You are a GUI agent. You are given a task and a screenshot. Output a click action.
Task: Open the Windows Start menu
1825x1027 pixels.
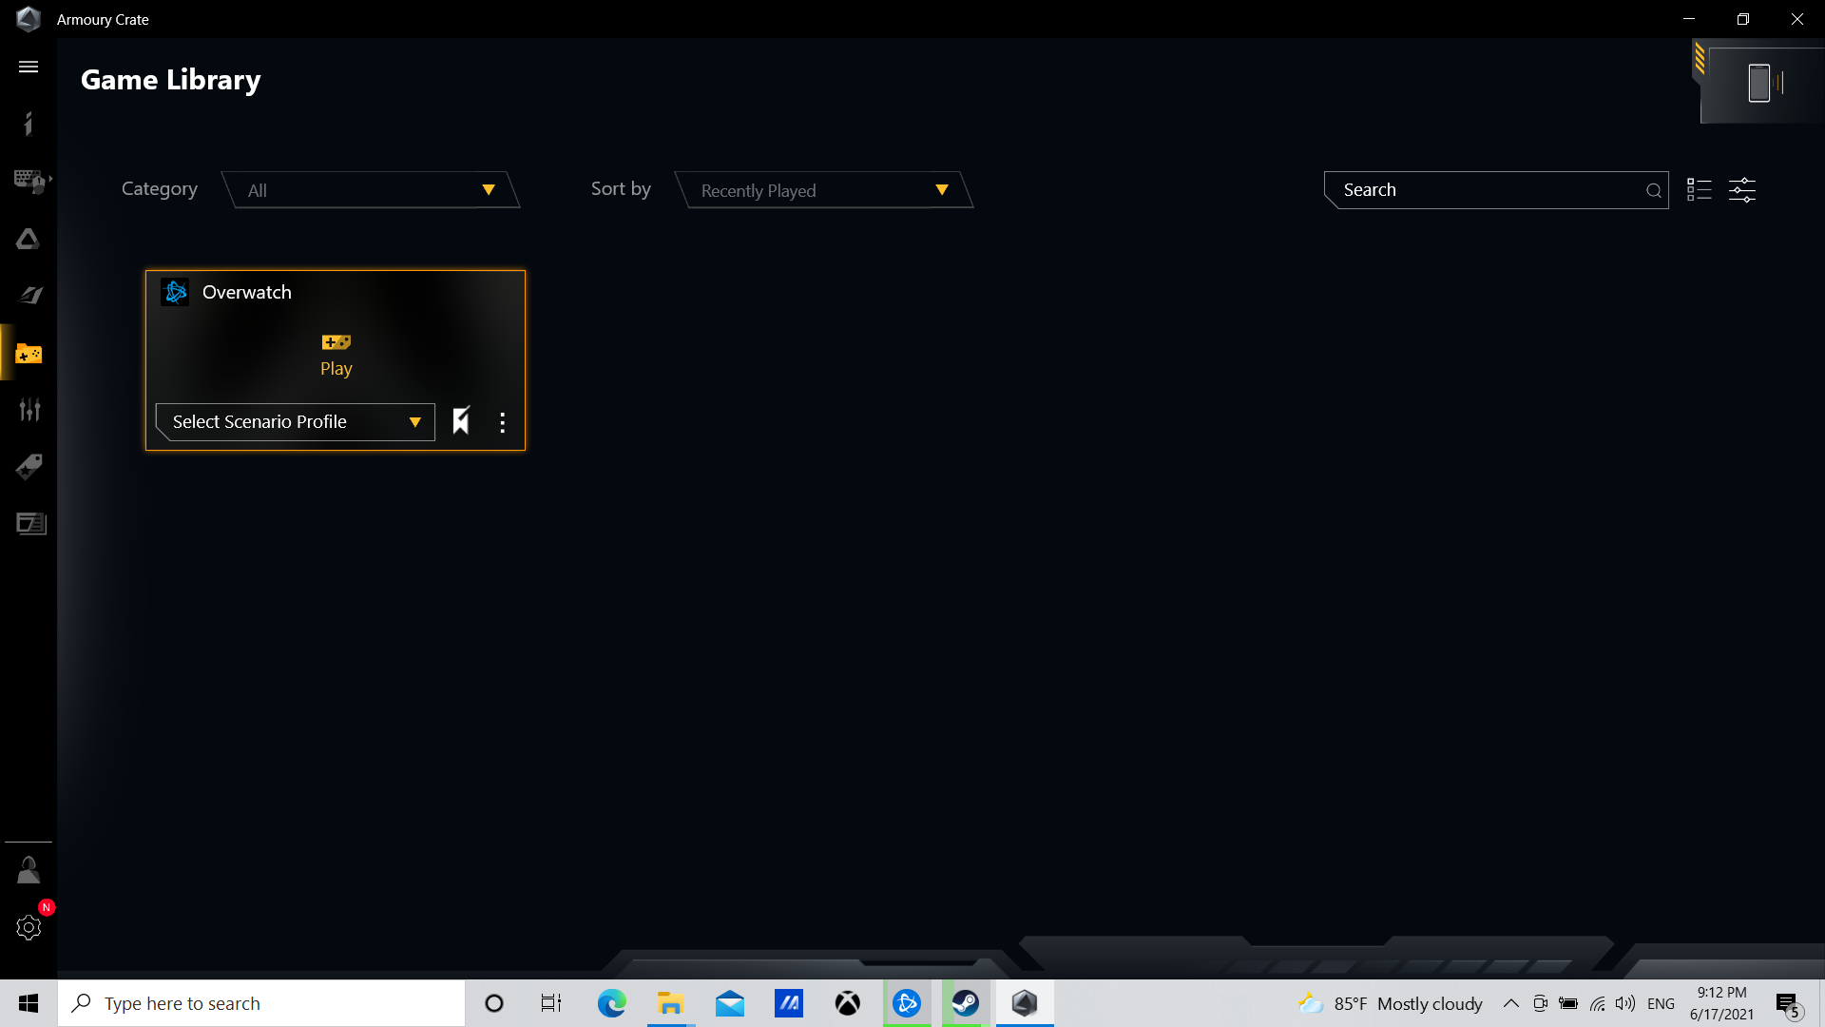point(29,1003)
